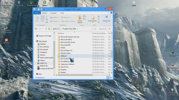179x100 pixels.
Task: Open the abPhoto desktop icon
Action: point(6,41)
